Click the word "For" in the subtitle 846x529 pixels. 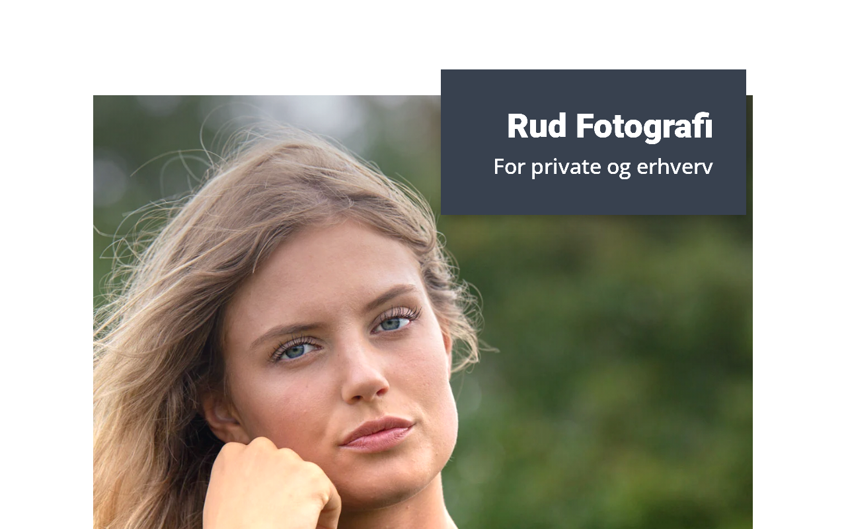(510, 167)
